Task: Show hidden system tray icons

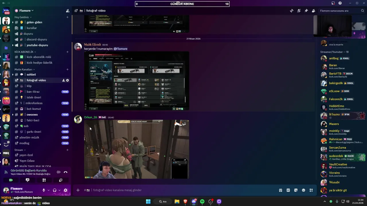Action: tap(325, 201)
